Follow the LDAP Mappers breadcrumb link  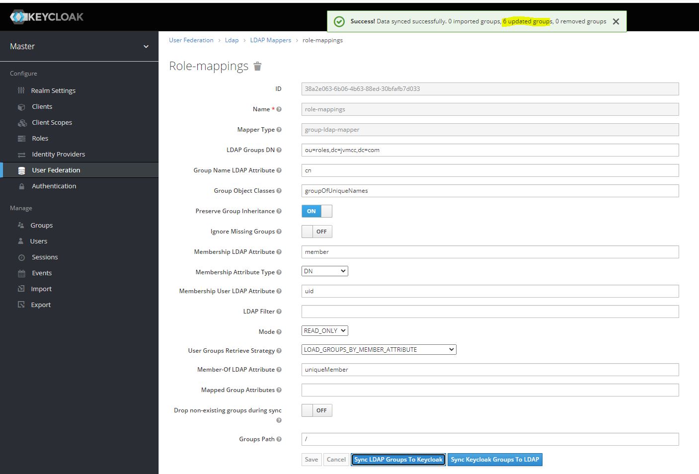tap(270, 40)
